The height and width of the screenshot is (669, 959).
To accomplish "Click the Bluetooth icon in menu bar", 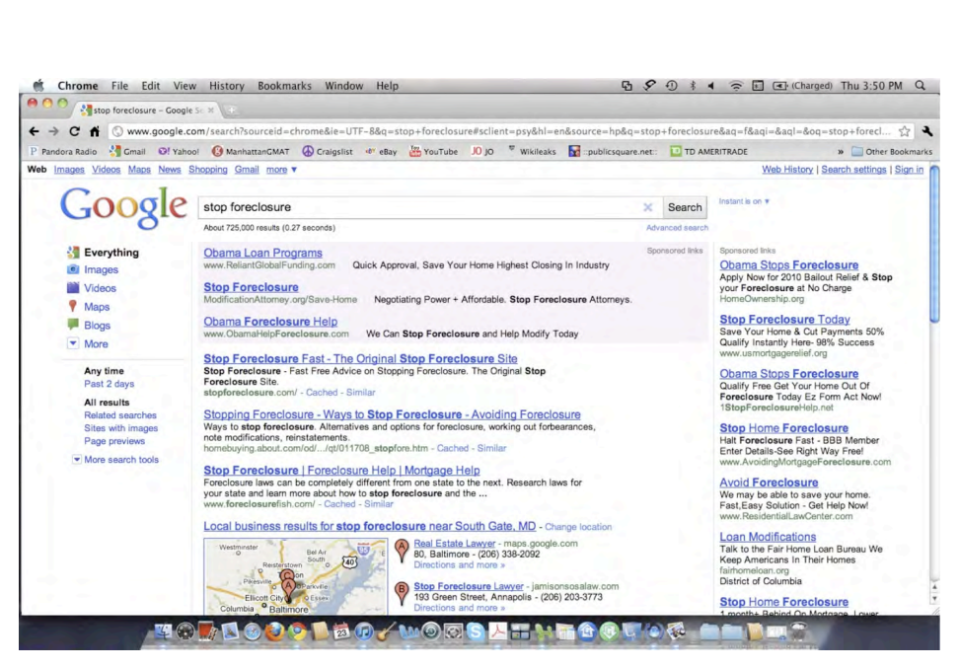I will pyautogui.click(x=693, y=86).
